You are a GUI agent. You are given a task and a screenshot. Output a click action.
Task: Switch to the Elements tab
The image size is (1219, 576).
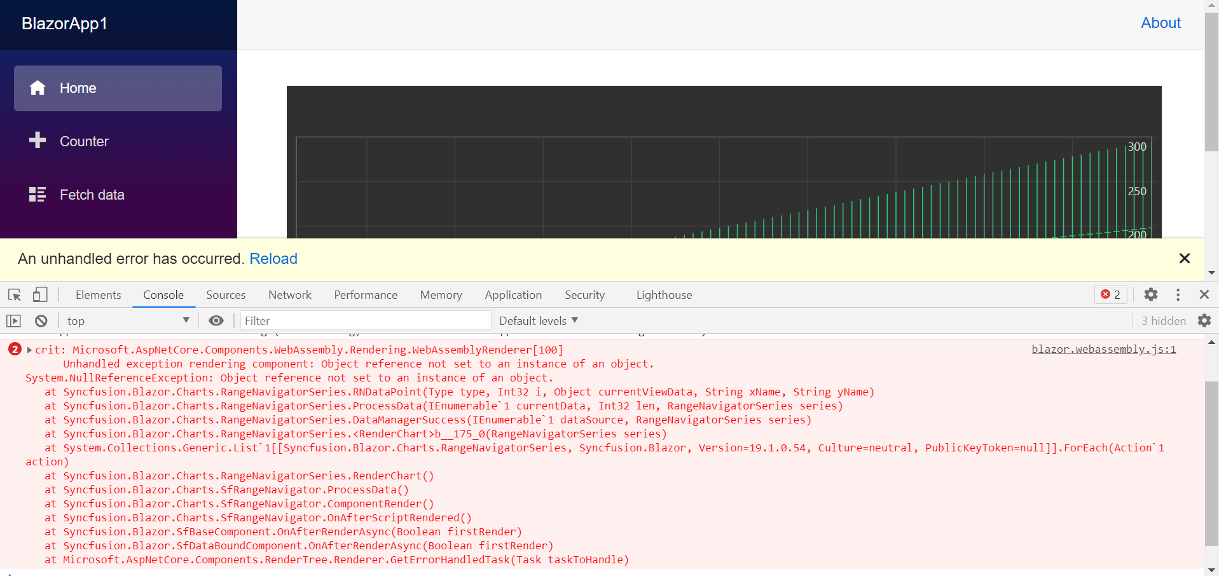[98, 295]
